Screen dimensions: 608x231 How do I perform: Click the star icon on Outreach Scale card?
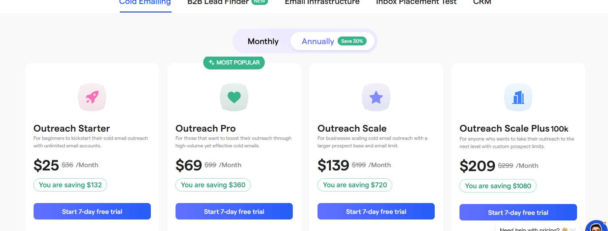click(376, 97)
